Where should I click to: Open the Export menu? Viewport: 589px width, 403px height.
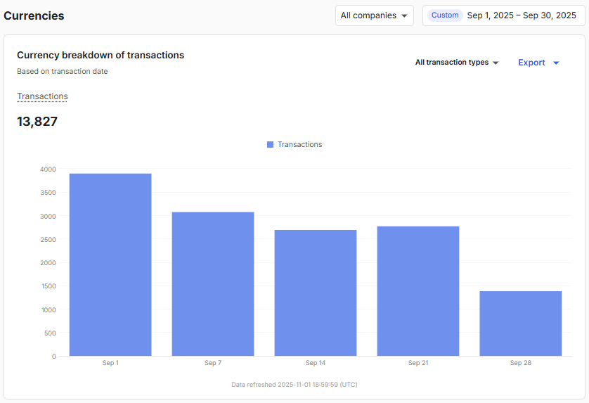(538, 63)
